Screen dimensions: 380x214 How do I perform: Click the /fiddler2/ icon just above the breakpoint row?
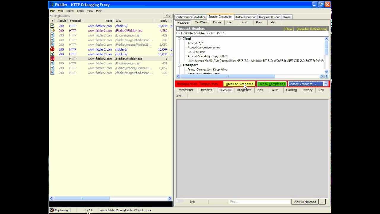[x=52, y=54]
